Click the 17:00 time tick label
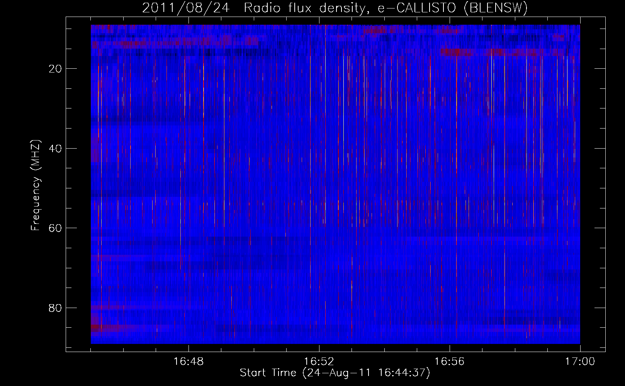This screenshot has height=386, width=625. pos(580,362)
